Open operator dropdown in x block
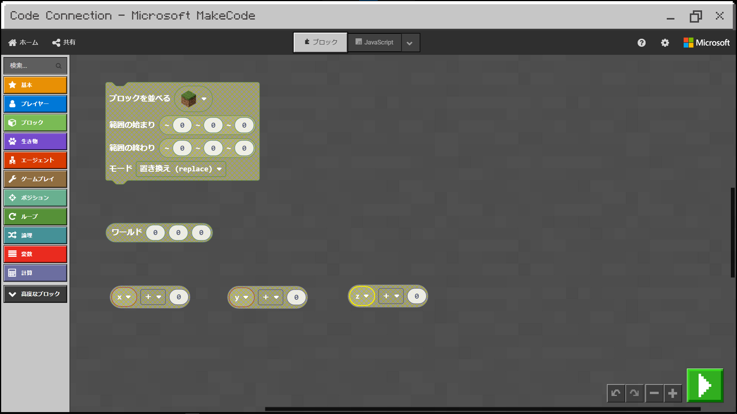Screen dimensions: 737x414 point(153,297)
